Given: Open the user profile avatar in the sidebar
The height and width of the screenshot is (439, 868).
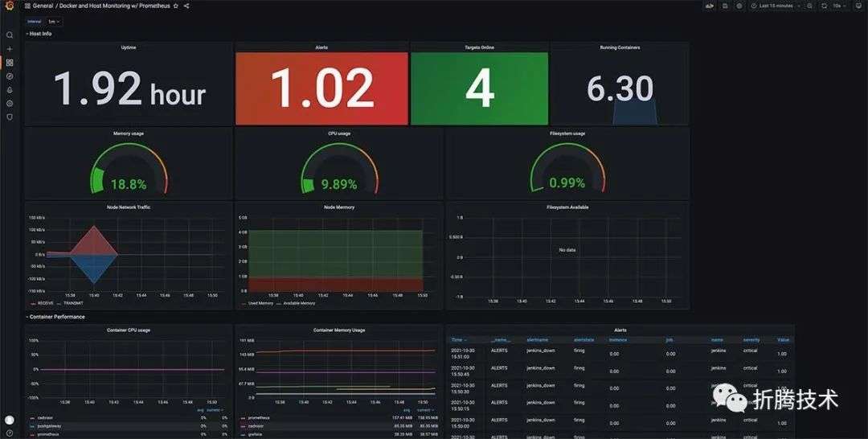Looking at the screenshot, I should pyautogui.click(x=10, y=420).
